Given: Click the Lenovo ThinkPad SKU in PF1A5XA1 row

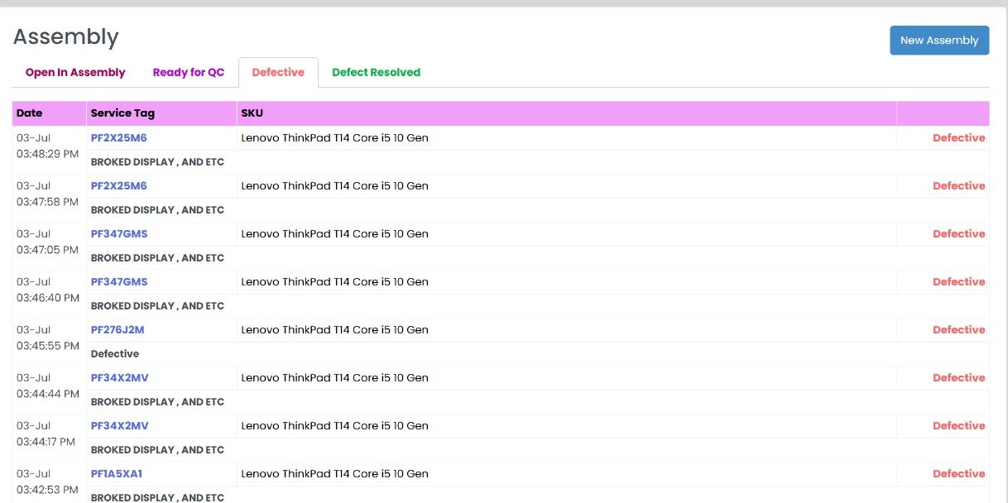Looking at the screenshot, I should tap(334, 474).
